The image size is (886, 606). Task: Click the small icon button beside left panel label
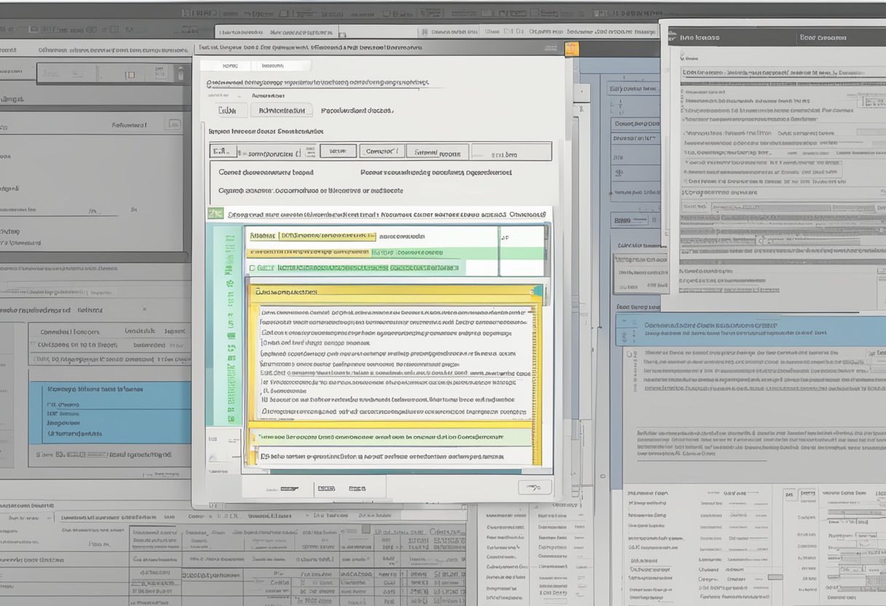click(174, 125)
